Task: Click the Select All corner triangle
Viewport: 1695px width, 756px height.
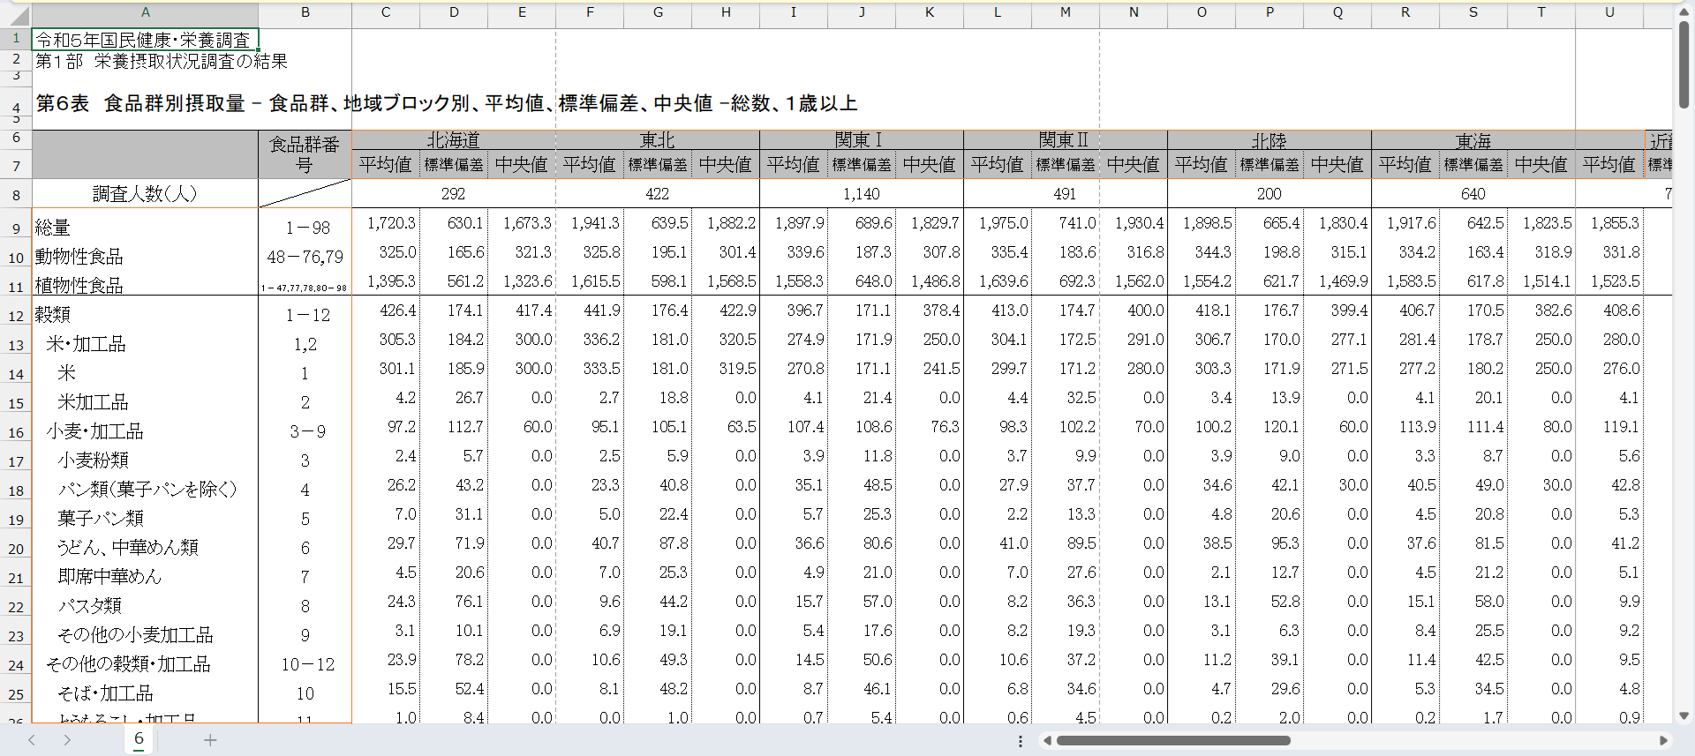Action: tap(16, 14)
